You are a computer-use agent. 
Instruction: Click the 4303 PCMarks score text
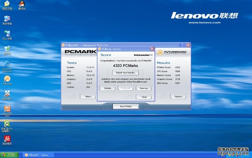[x=125, y=66]
